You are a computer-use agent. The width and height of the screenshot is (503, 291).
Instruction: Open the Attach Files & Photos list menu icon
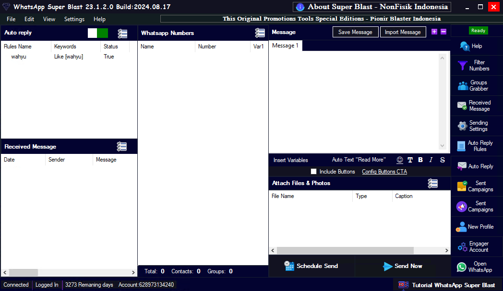433,183
